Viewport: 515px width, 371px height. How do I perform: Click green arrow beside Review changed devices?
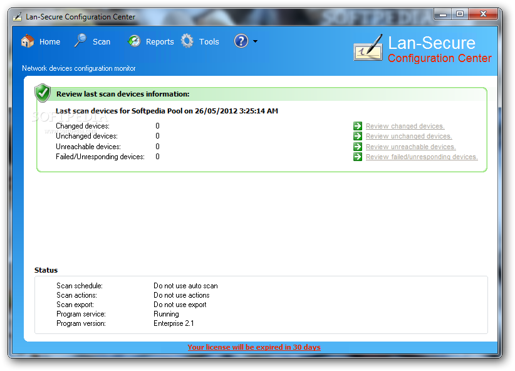[358, 126]
